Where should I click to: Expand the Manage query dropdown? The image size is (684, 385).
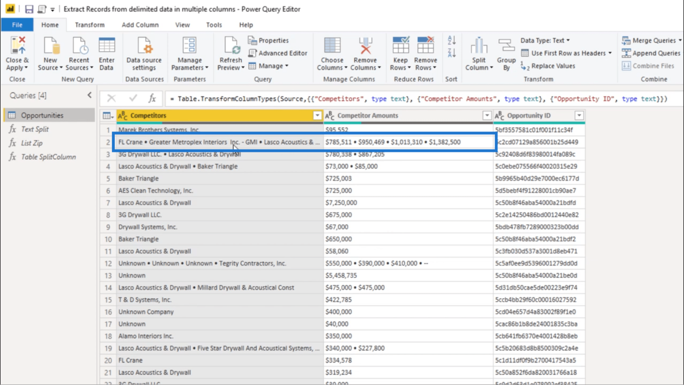pos(287,66)
